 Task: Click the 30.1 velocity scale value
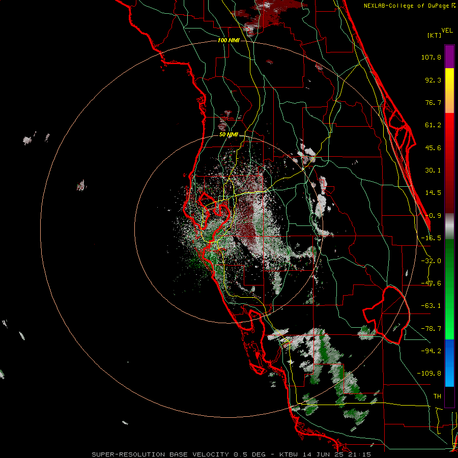coord(433,170)
